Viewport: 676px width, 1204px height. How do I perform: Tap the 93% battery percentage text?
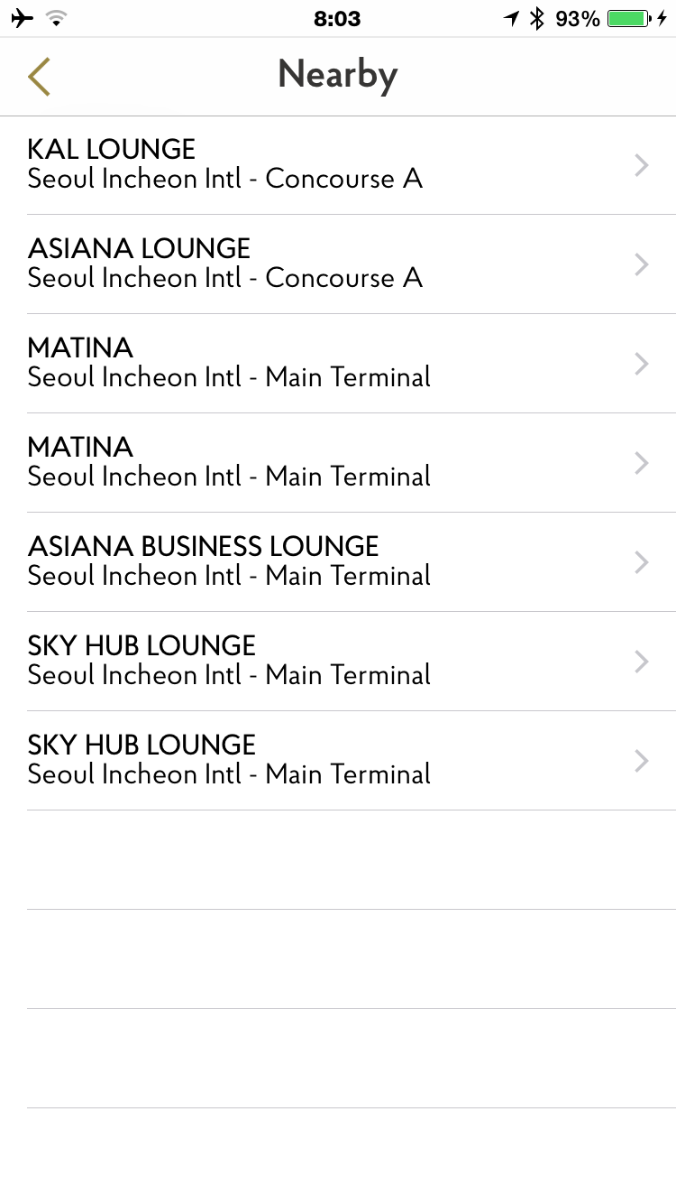pyautogui.click(x=578, y=18)
